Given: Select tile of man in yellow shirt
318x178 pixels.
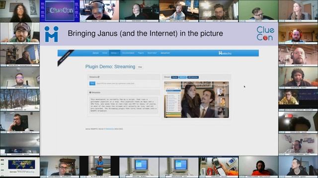Looking at the screenshot, I should point(298,100).
